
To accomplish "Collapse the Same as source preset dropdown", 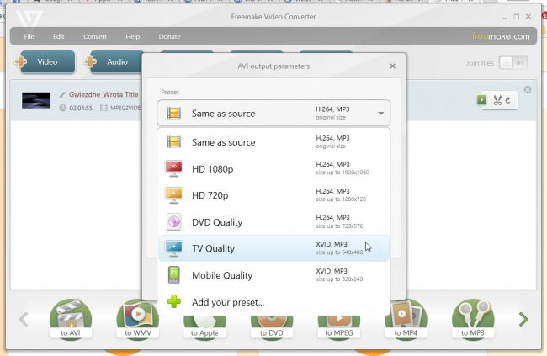I will pyautogui.click(x=381, y=113).
